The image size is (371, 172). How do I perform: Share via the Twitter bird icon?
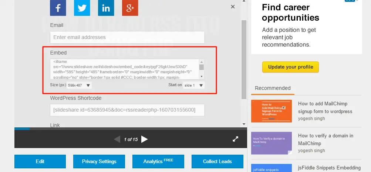(x=82, y=8)
